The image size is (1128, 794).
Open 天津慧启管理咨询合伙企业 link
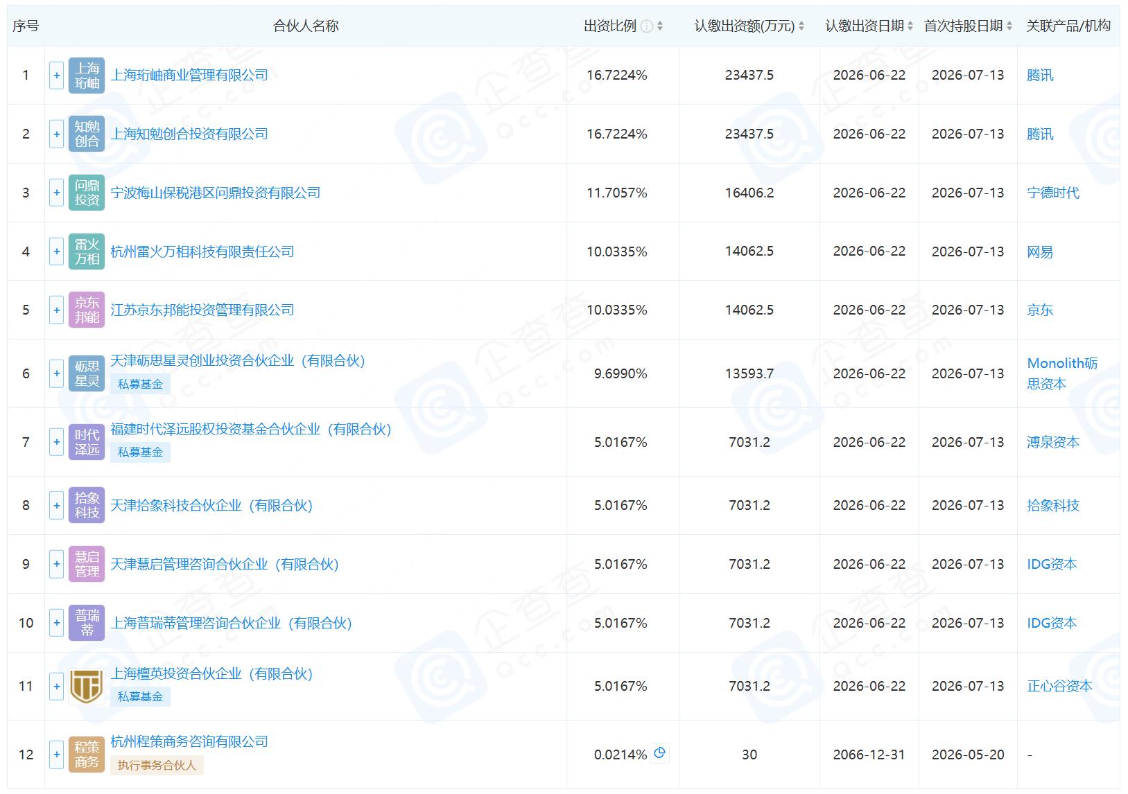(x=225, y=564)
